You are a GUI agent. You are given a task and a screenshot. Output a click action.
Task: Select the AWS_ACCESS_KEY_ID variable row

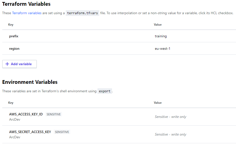point(26,114)
